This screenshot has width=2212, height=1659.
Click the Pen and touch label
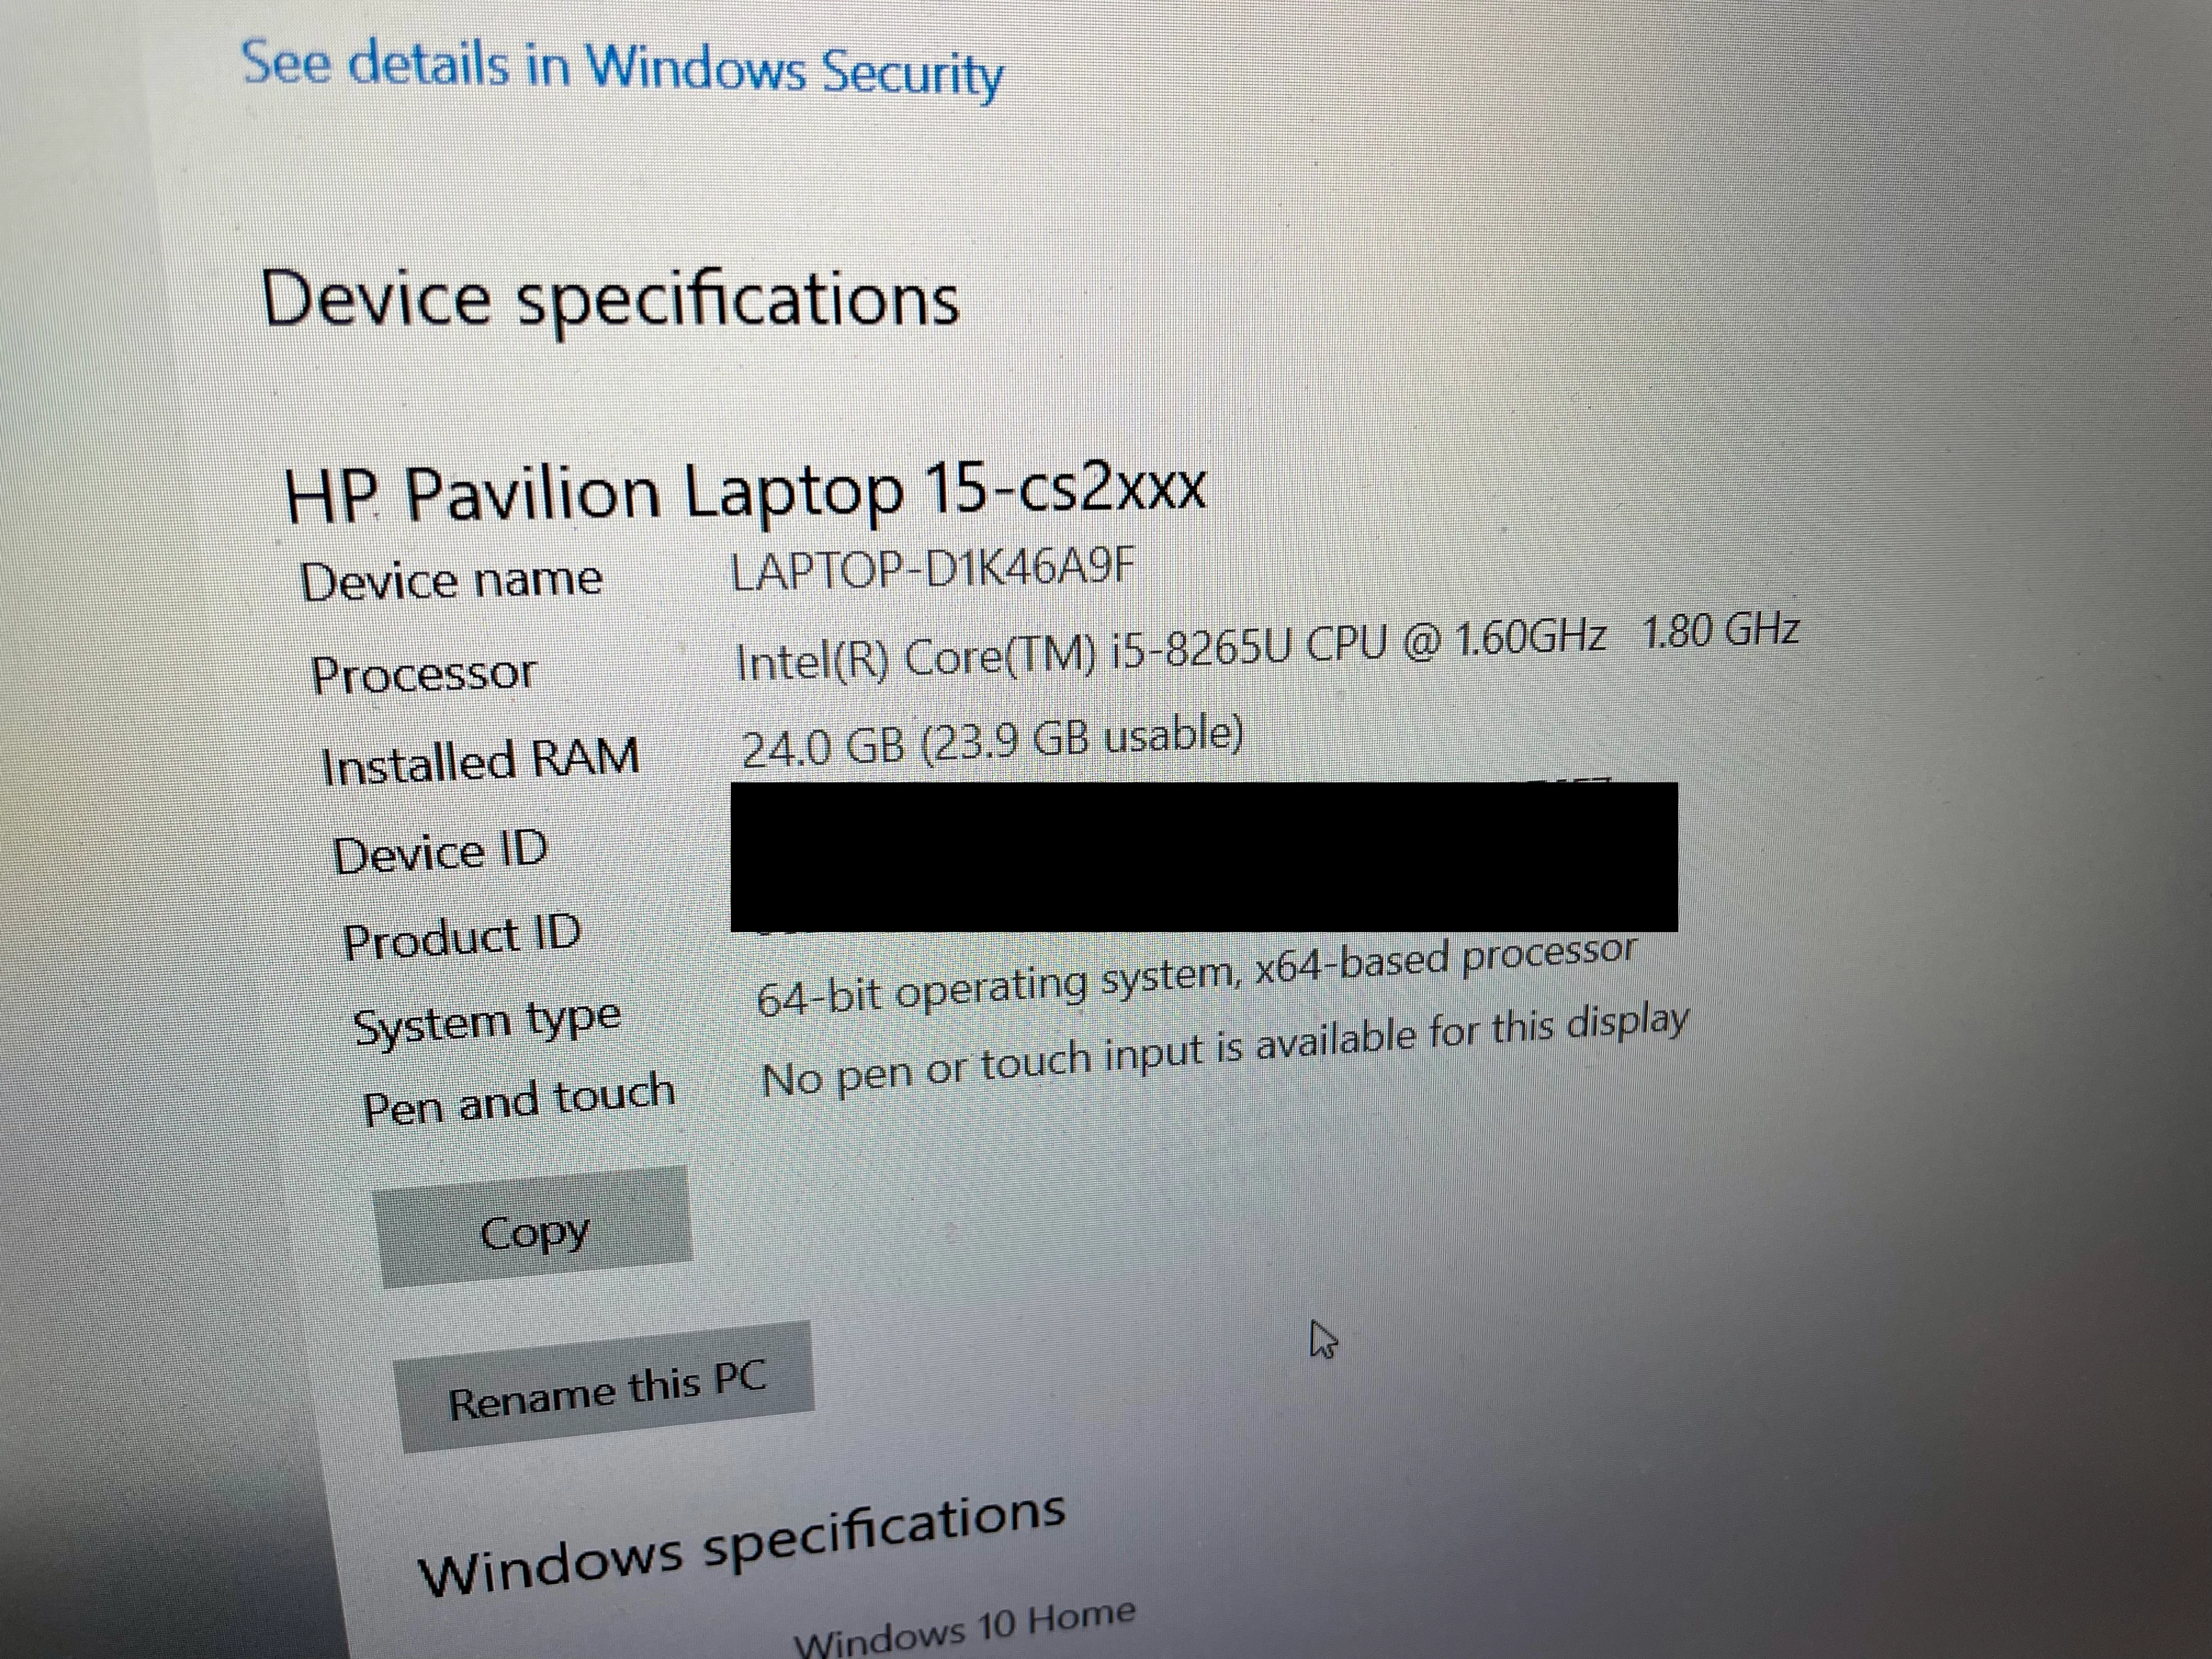click(519, 1100)
